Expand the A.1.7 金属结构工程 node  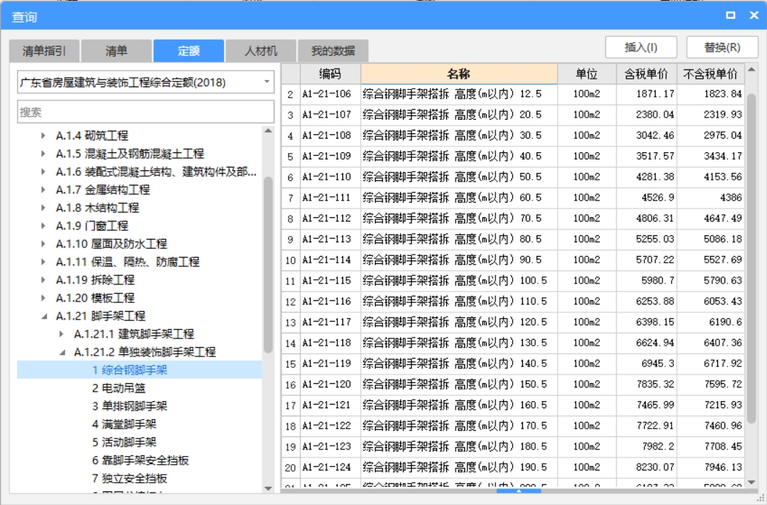click(x=43, y=190)
